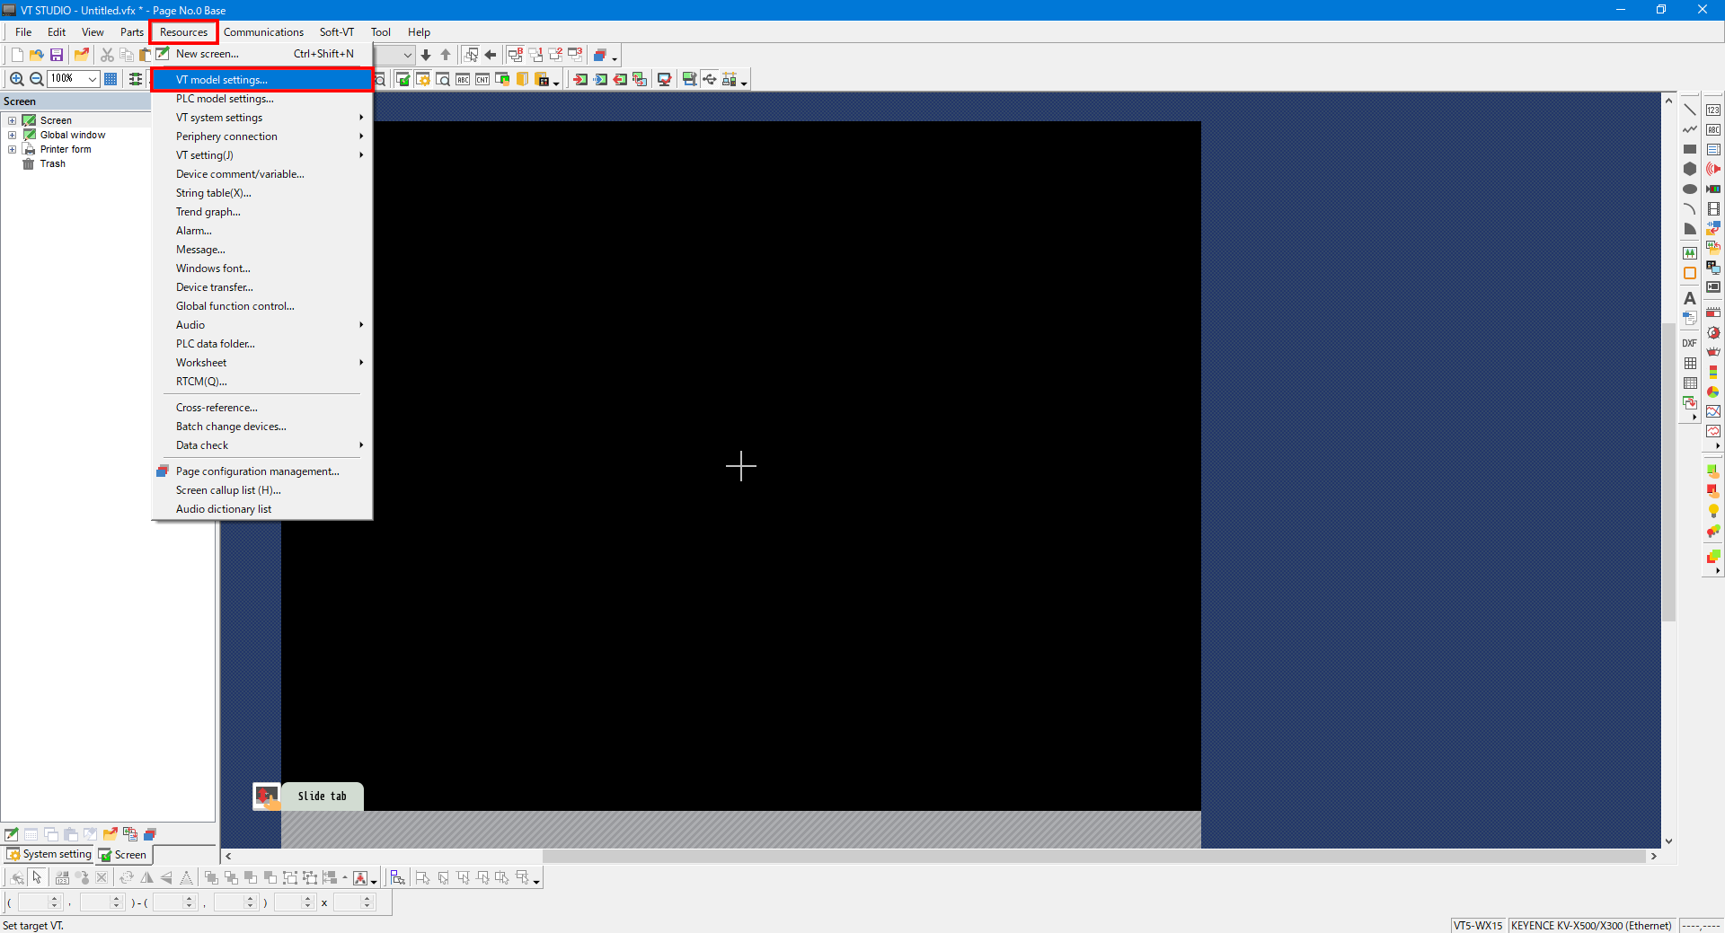The width and height of the screenshot is (1725, 933).
Task: Click the Zoom In magnifier icon
Action: coord(16,79)
